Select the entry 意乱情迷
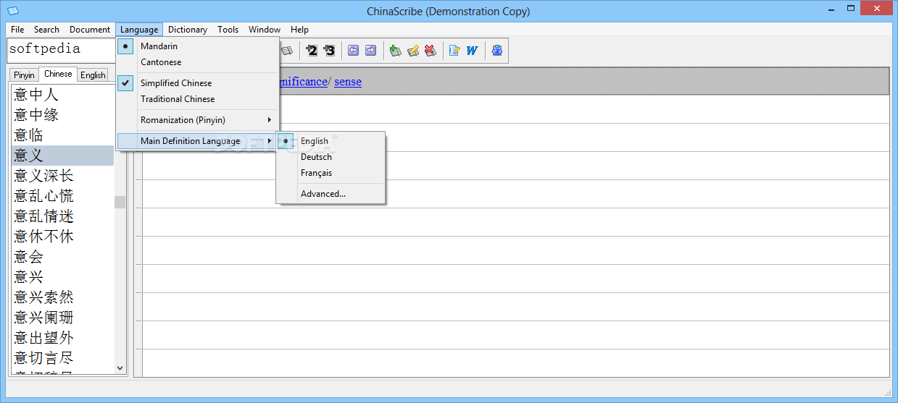This screenshot has width=898, height=403. [62, 216]
